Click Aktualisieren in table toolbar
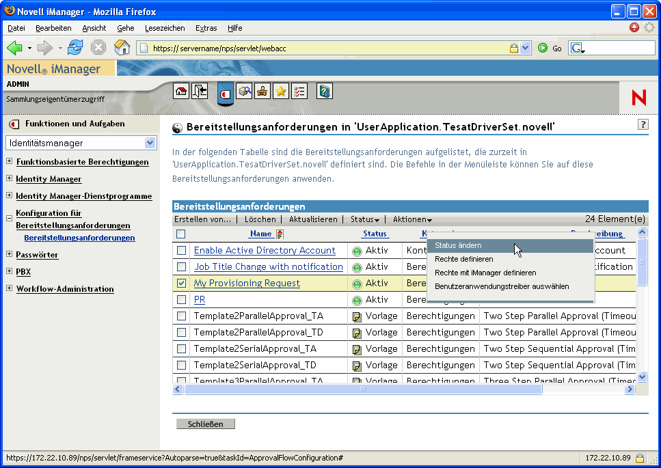Image resolution: width=661 pixels, height=468 pixels. 313,219
